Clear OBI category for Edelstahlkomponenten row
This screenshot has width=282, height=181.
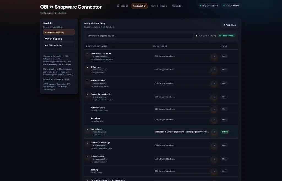(214, 56)
